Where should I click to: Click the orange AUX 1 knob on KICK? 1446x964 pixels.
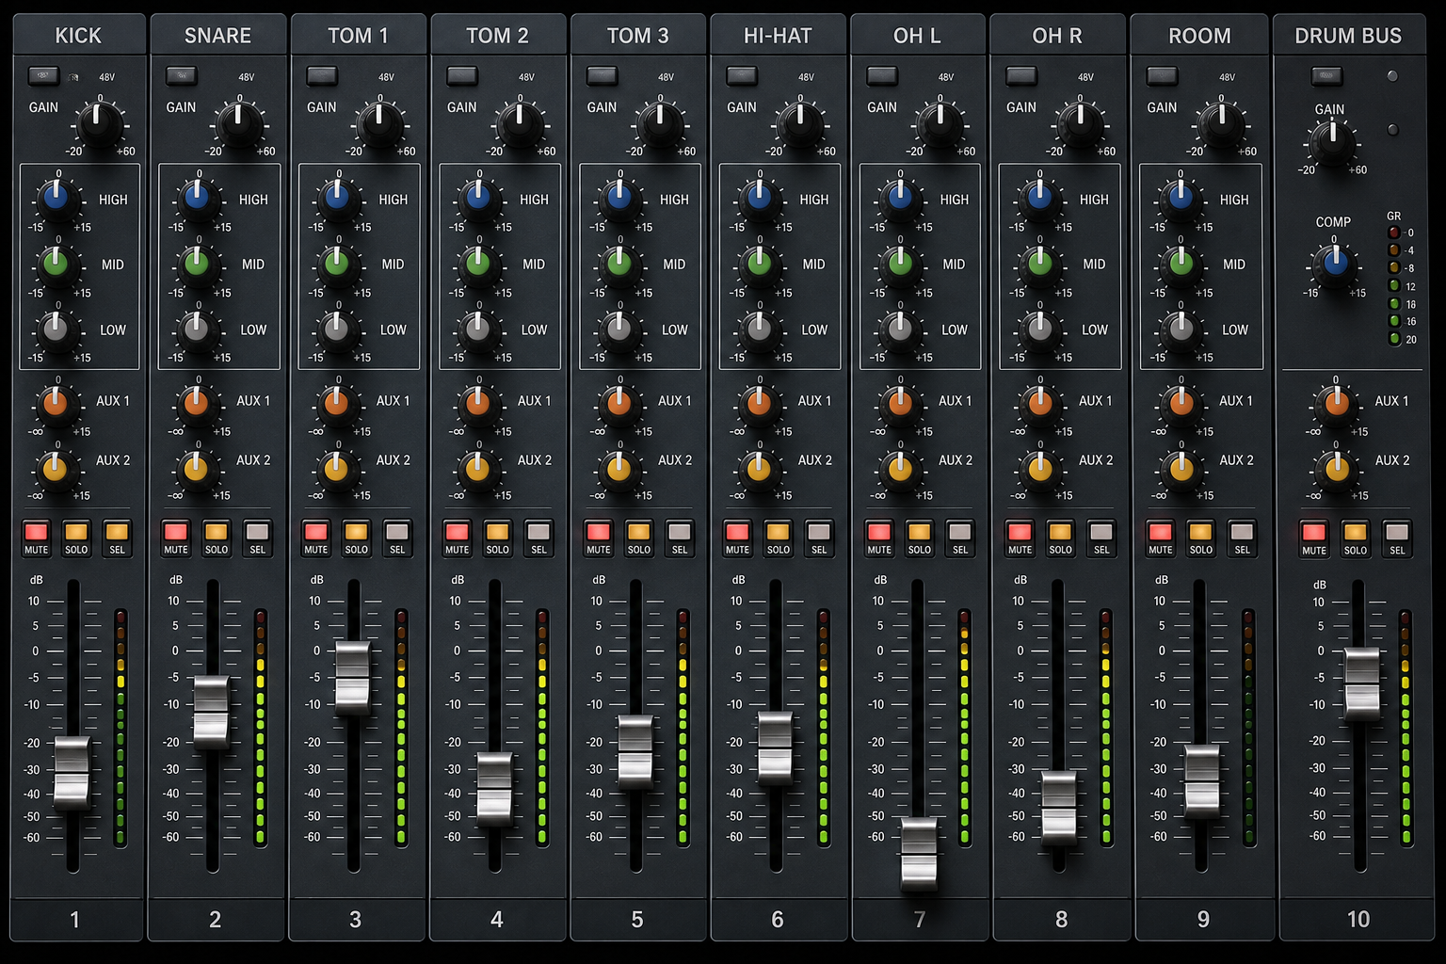pyautogui.click(x=56, y=405)
